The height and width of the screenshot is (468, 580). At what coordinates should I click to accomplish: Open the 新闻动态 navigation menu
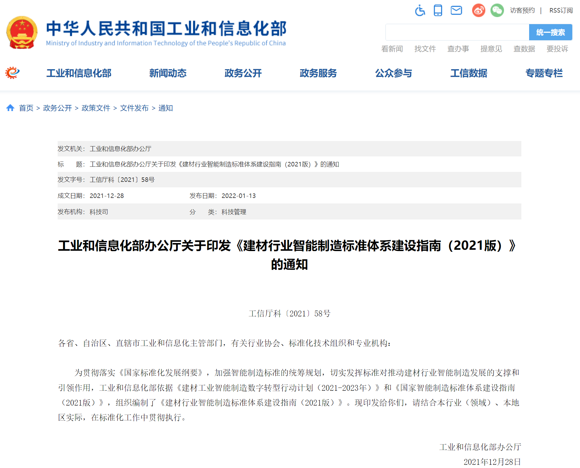(x=168, y=73)
